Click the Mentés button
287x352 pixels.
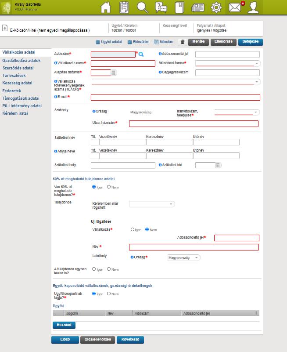pyautogui.click(x=198, y=42)
